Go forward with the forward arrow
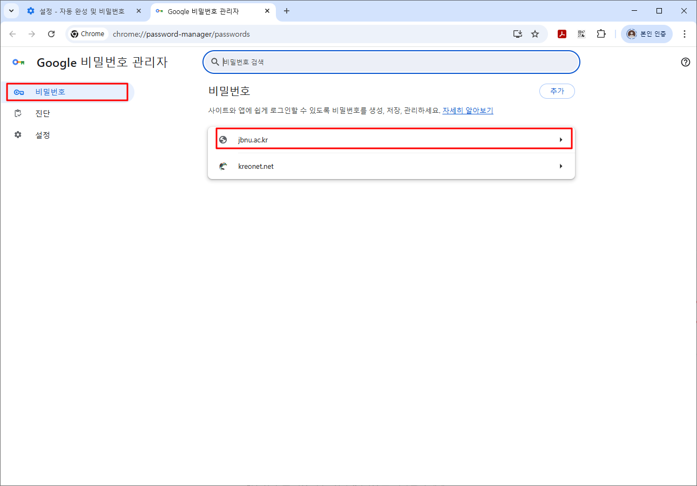Image resolution: width=697 pixels, height=486 pixels. click(x=32, y=34)
